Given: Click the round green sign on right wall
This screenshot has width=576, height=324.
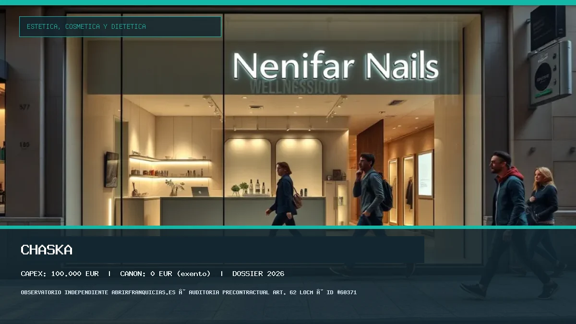Looking at the screenshot, I should tap(544, 77).
